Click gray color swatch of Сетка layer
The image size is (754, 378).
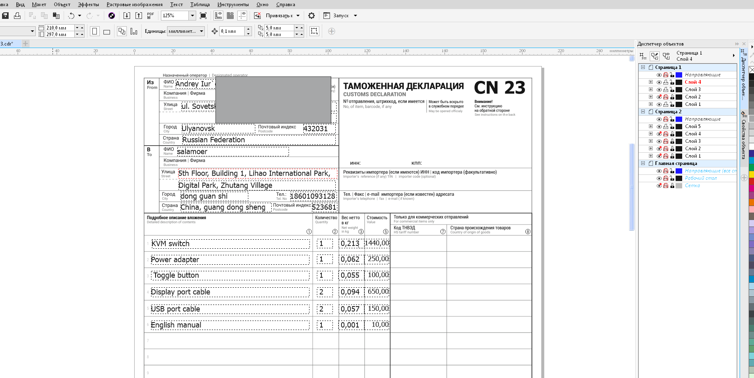point(679,186)
